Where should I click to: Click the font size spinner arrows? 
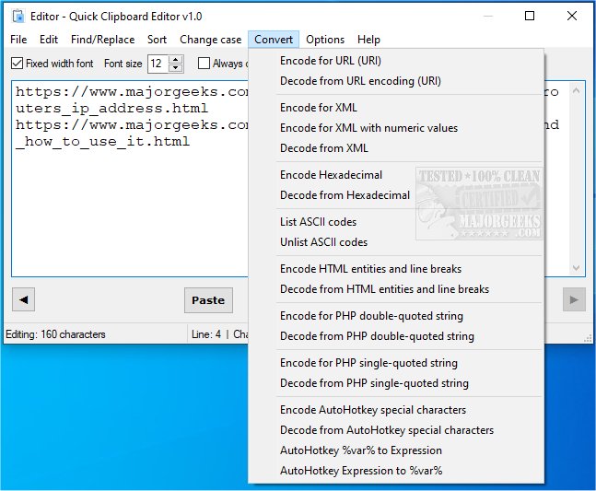(177, 64)
